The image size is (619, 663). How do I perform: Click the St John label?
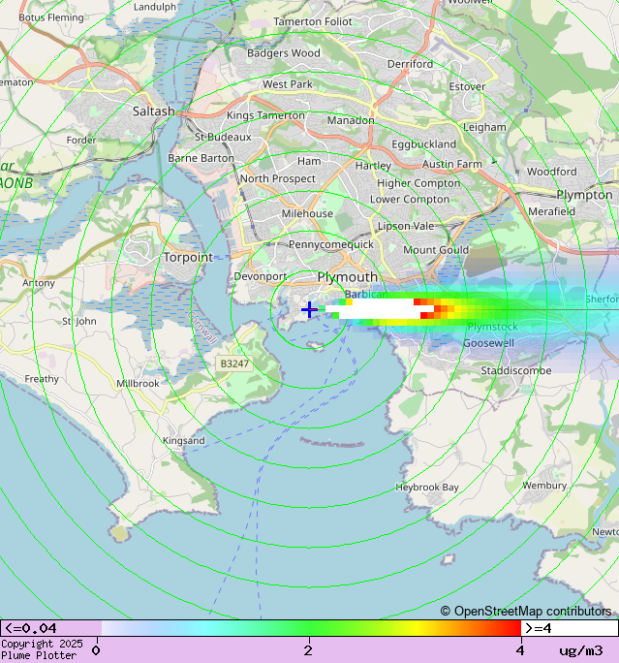coord(79,322)
